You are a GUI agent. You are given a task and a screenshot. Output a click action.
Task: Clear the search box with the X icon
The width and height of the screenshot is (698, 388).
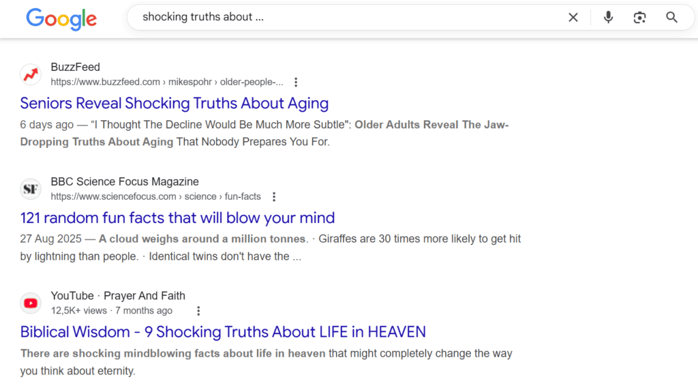[573, 18]
